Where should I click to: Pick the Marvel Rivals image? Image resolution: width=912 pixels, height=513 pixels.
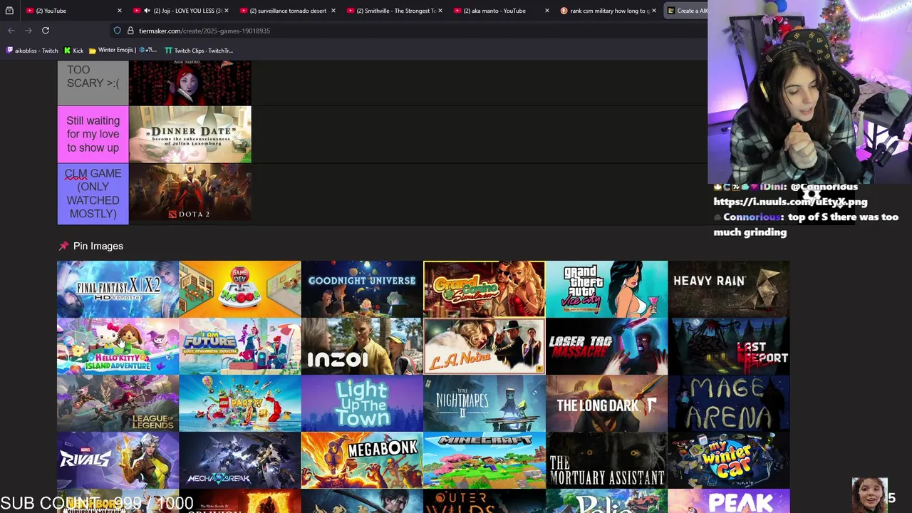tap(118, 460)
